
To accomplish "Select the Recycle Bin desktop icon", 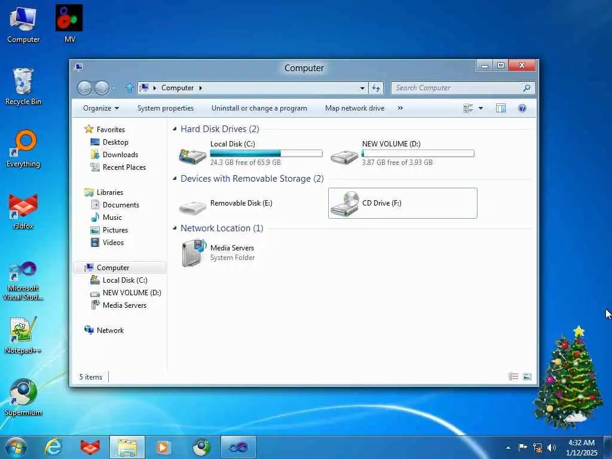I will (x=23, y=87).
